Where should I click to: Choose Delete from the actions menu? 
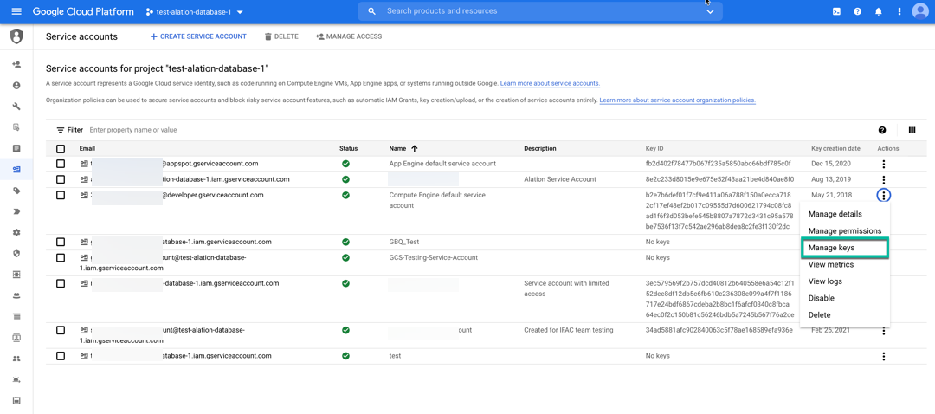819,315
